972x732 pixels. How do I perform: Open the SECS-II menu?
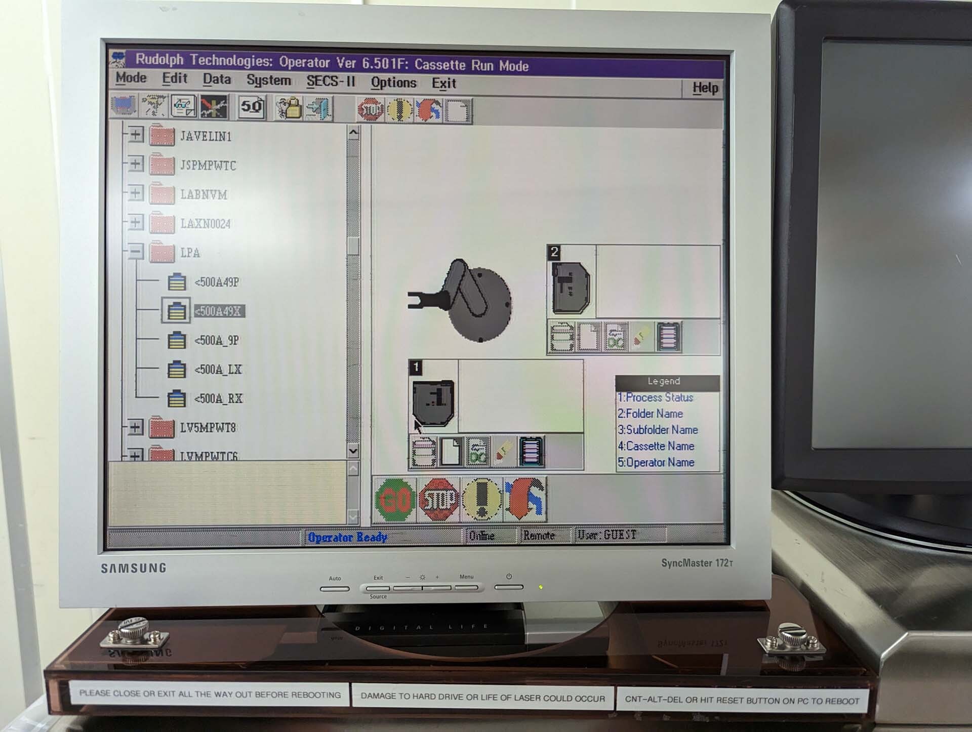pos(331,82)
